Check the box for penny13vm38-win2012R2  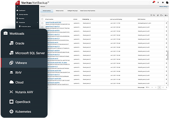tap(42, 23)
